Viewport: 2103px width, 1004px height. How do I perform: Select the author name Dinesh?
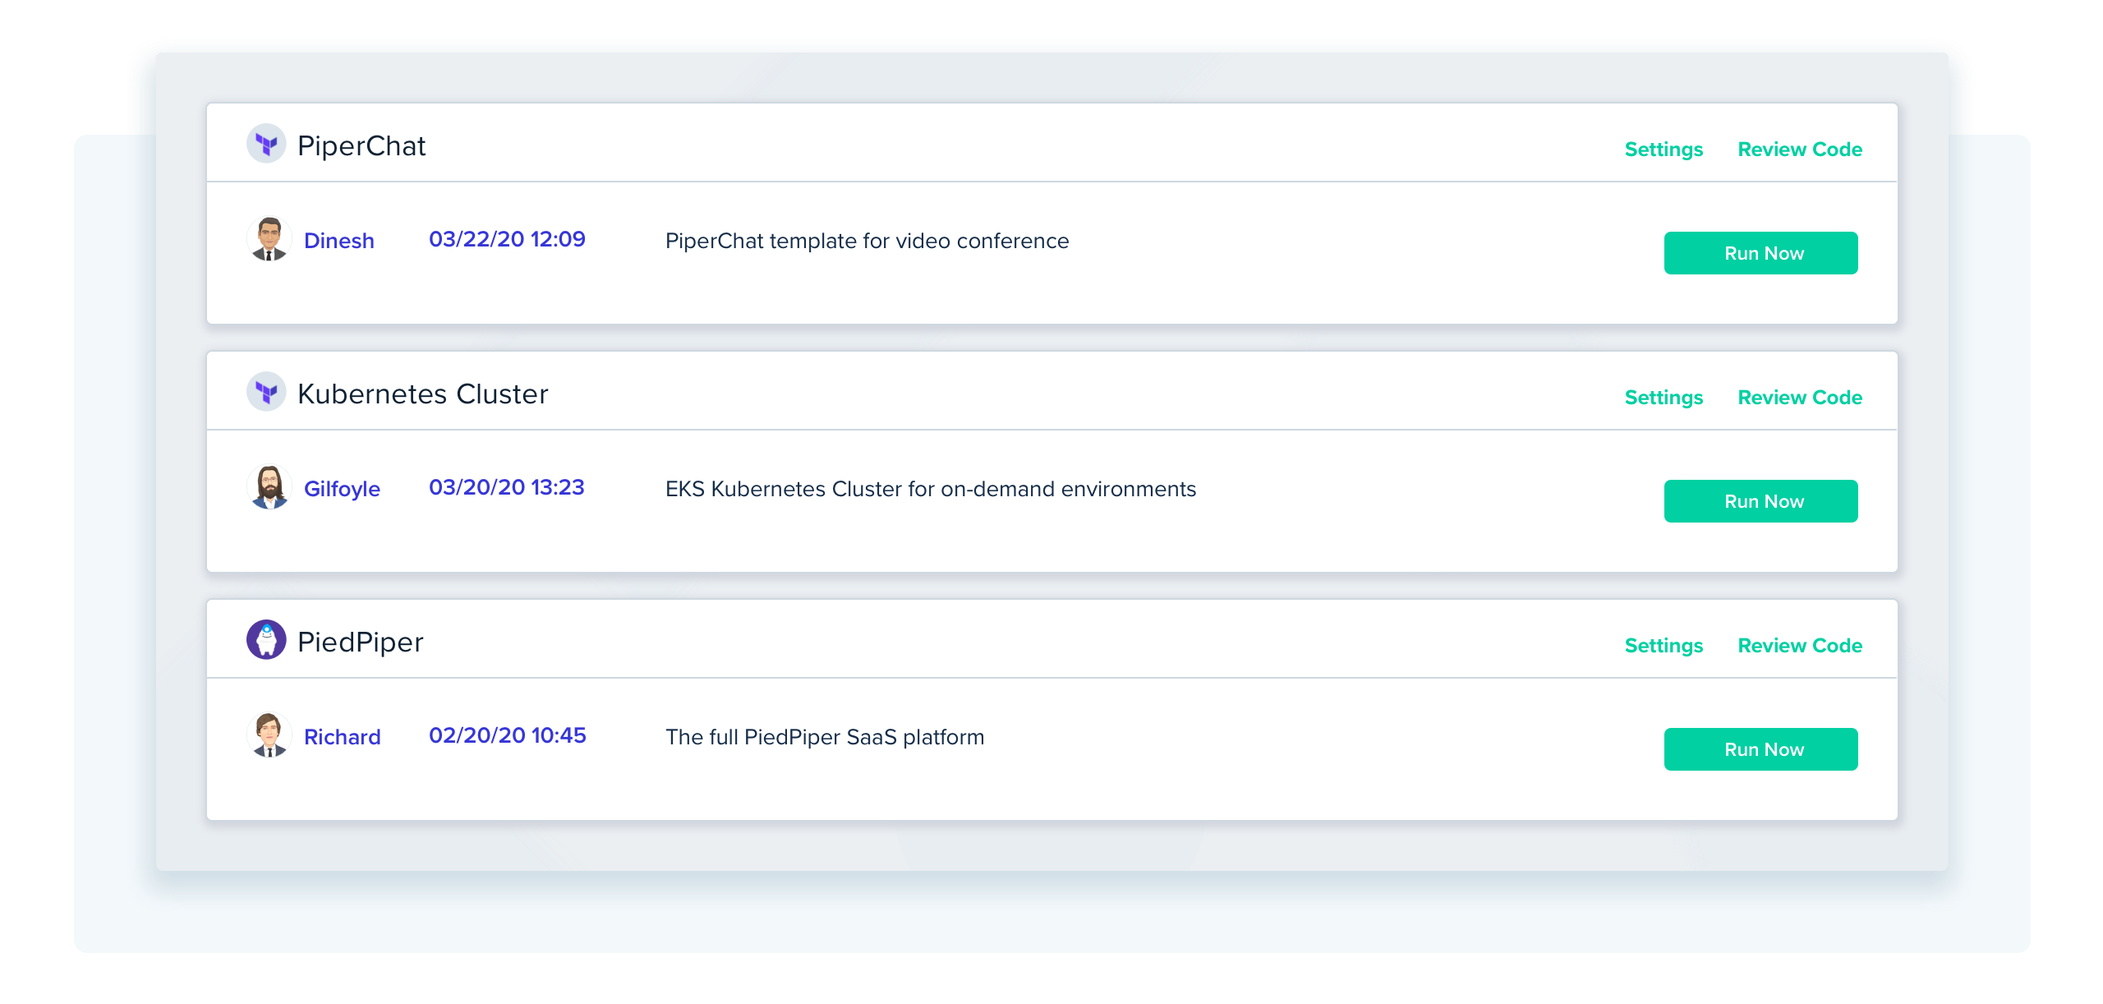coord(339,241)
